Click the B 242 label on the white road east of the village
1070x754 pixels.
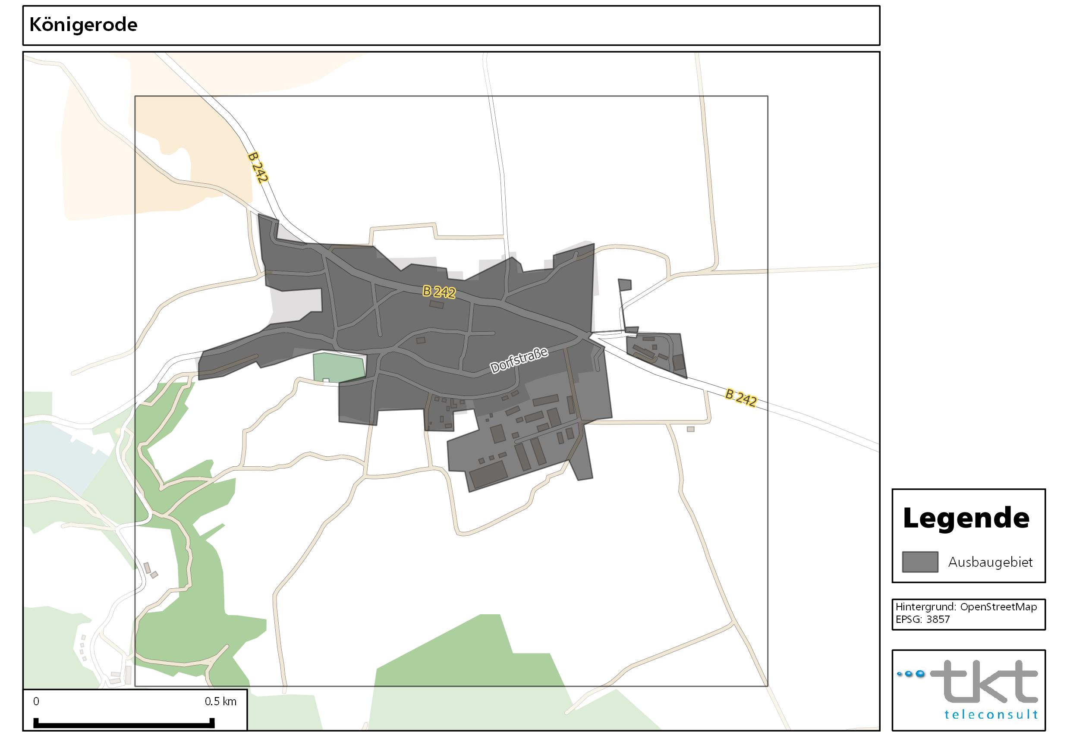tap(740, 398)
